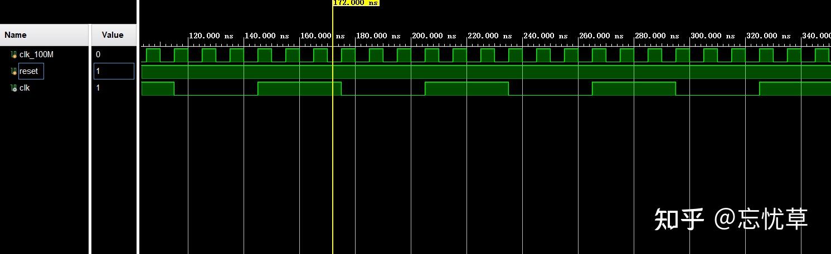
Task: Click clk high pulse near 210 ns
Action: (x=466, y=88)
